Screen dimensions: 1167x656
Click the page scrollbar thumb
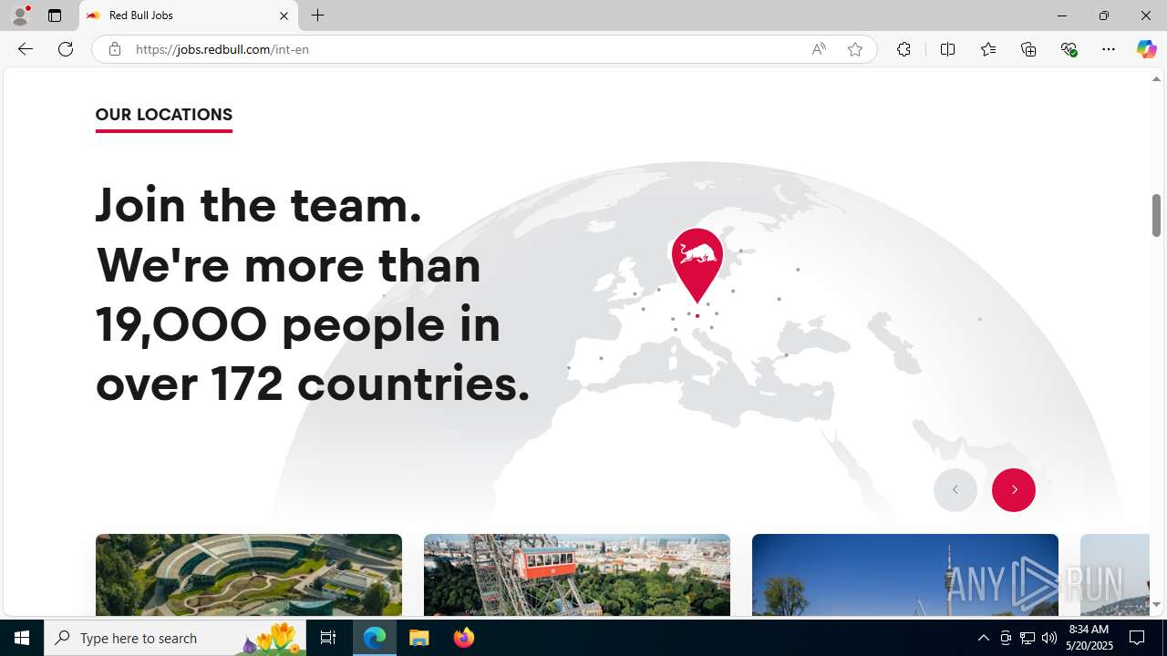tap(1156, 215)
